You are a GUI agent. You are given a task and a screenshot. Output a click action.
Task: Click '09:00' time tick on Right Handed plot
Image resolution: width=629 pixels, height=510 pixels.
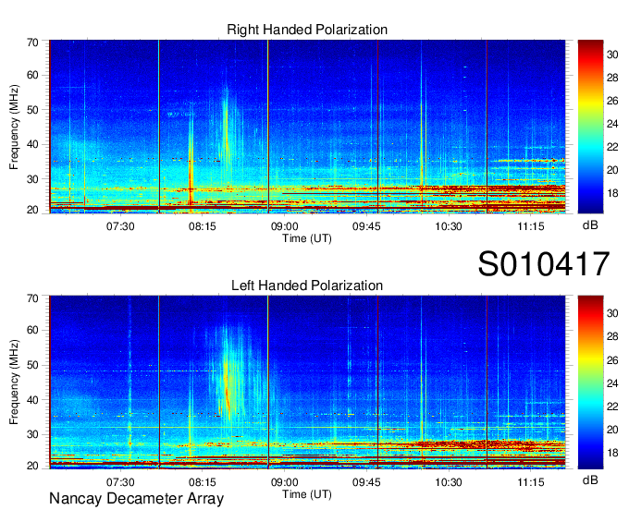(284, 226)
